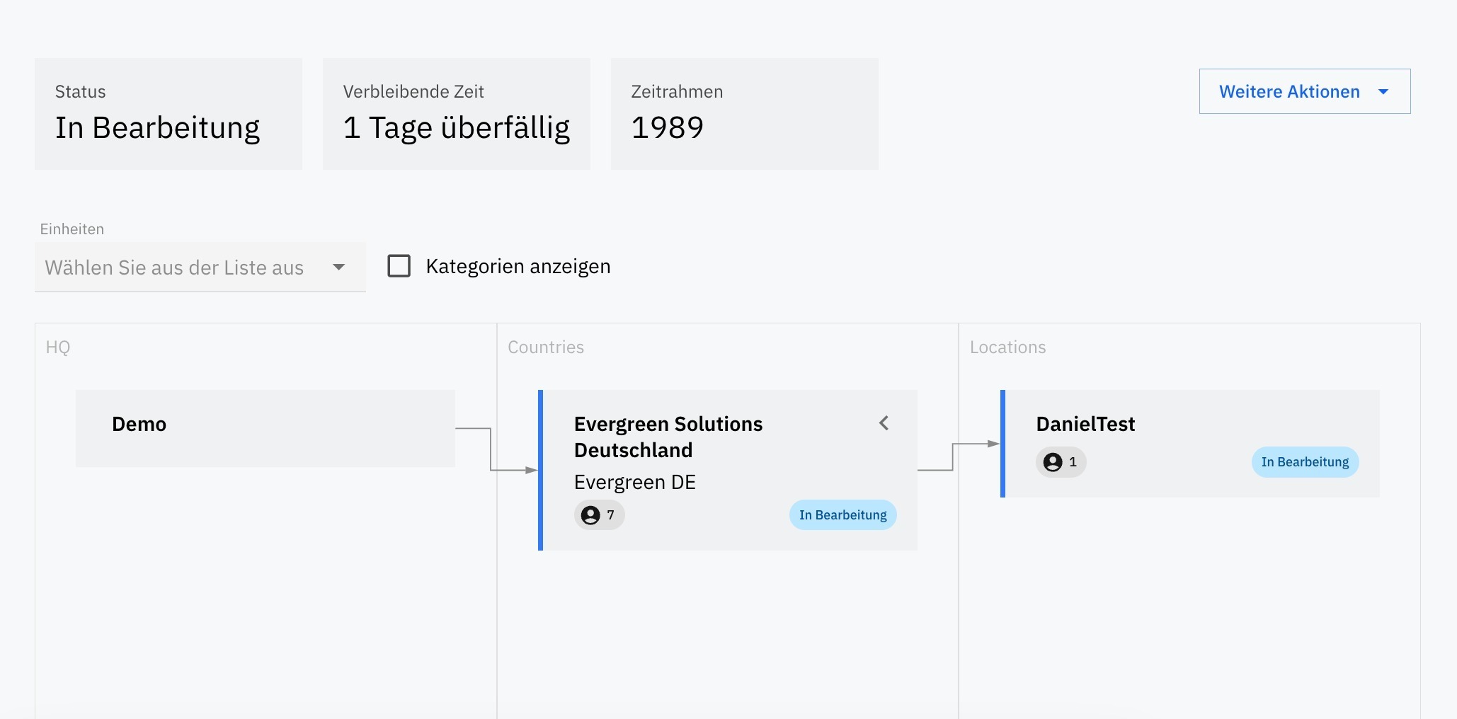Click In Bearbeitung badge on DanielTest card
The width and height of the screenshot is (1457, 719).
1305,462
